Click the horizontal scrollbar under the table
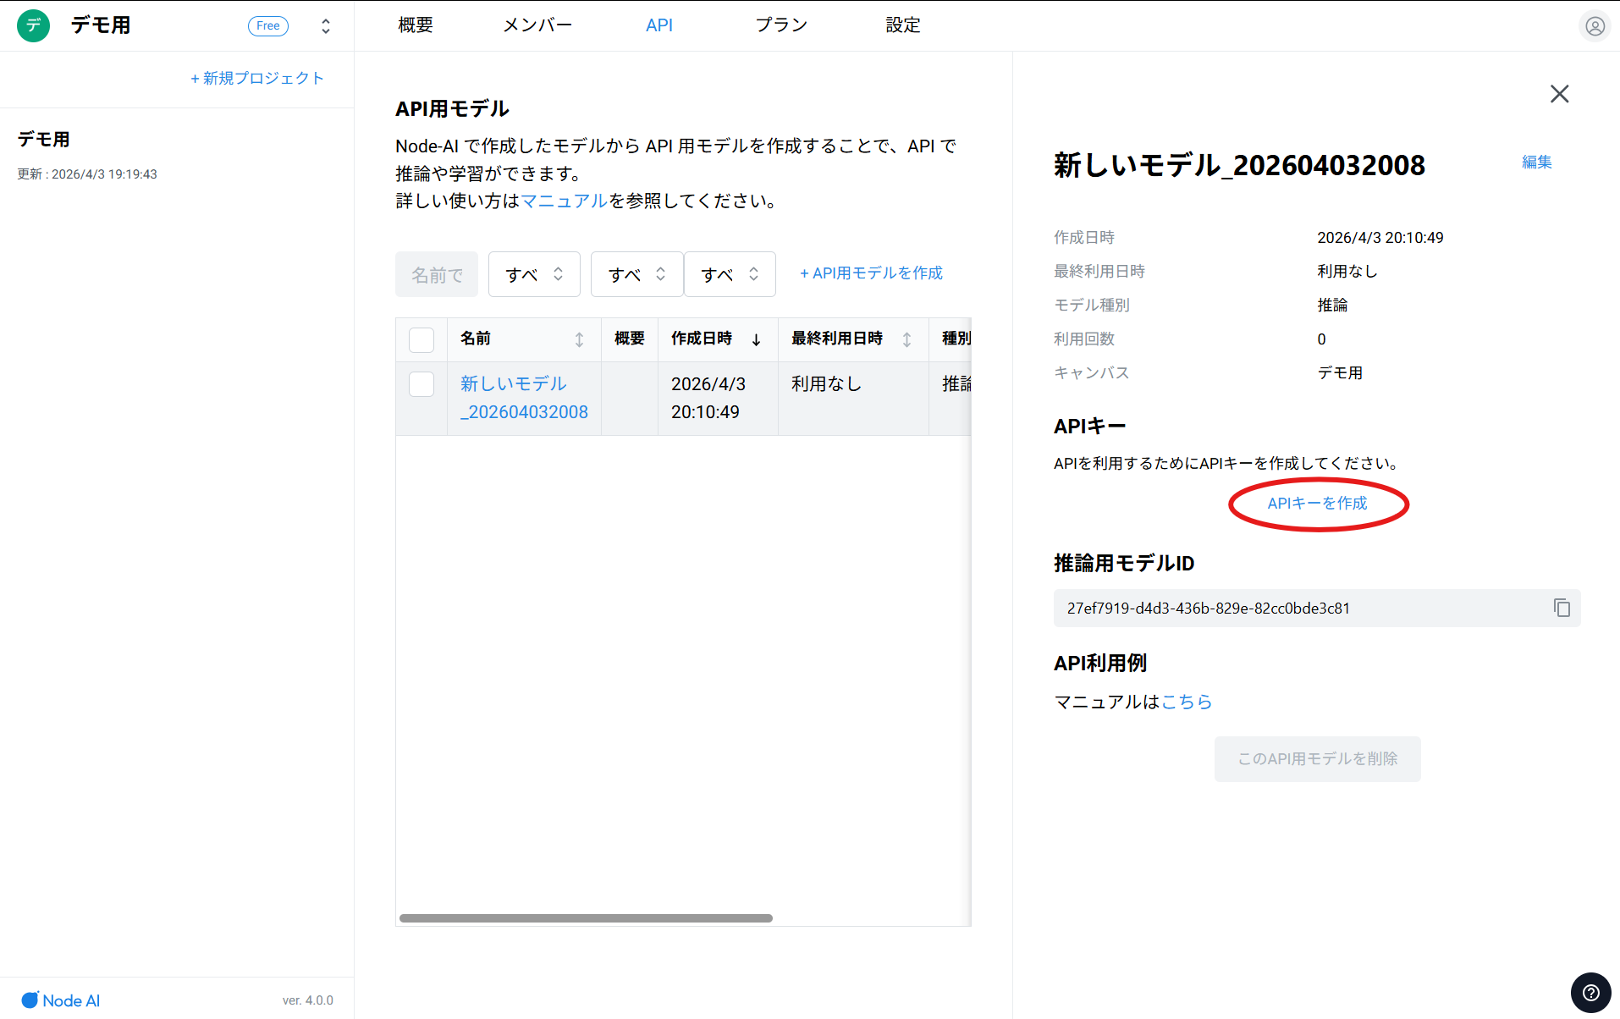Screen dimensions: 1620x1019 [586, 918]
